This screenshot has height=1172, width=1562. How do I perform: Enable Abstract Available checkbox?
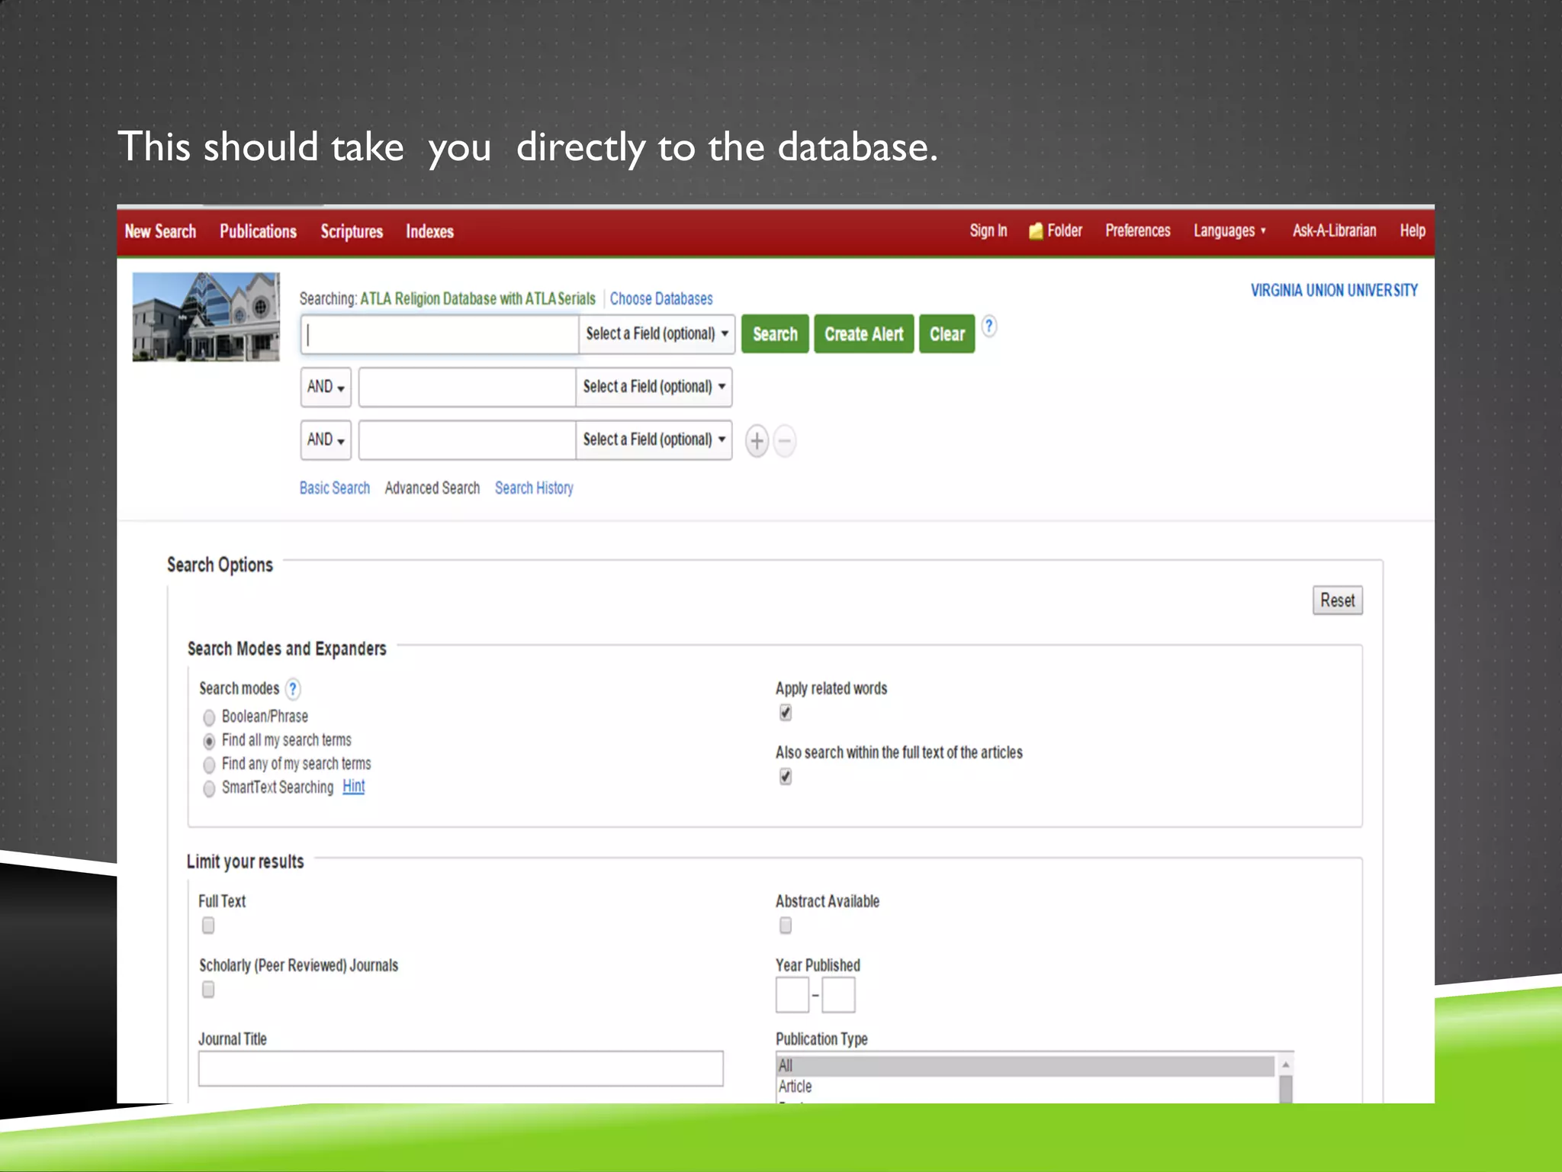[x=786, y=926]
